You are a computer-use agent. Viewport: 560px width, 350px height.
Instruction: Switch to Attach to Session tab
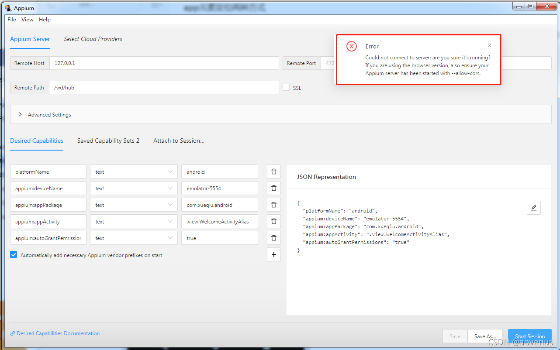179,141
